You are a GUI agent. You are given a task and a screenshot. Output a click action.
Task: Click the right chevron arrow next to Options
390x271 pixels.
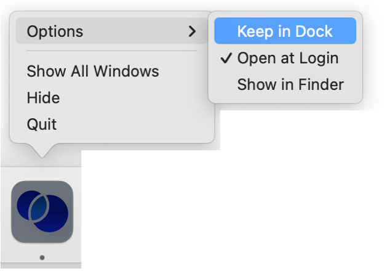(x=193, y=31)
